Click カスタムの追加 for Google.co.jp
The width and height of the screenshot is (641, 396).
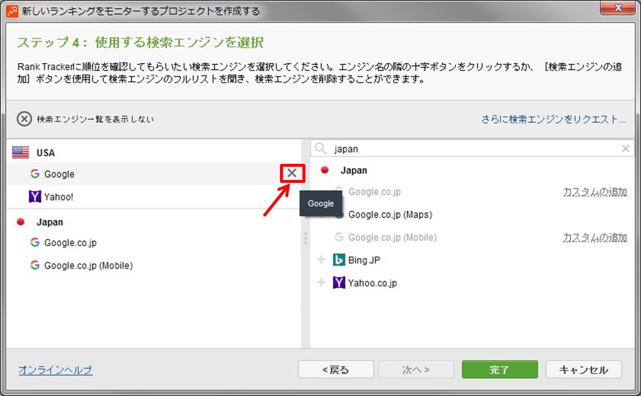pos(595,192)
